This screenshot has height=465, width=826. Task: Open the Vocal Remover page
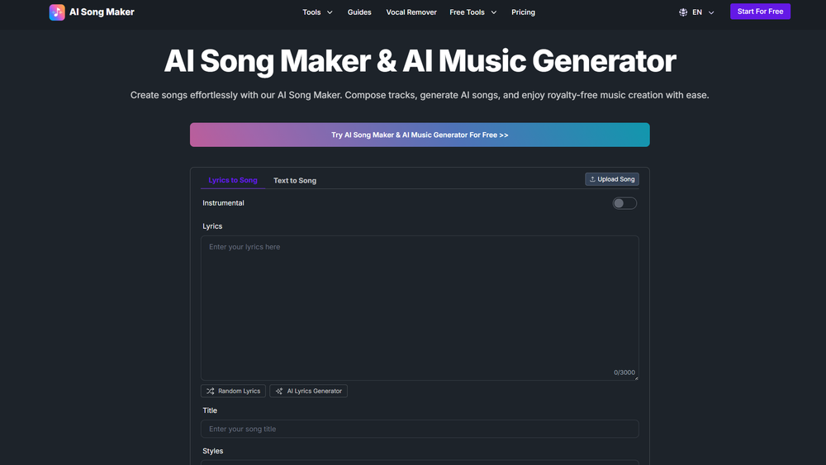pos(411,12)
